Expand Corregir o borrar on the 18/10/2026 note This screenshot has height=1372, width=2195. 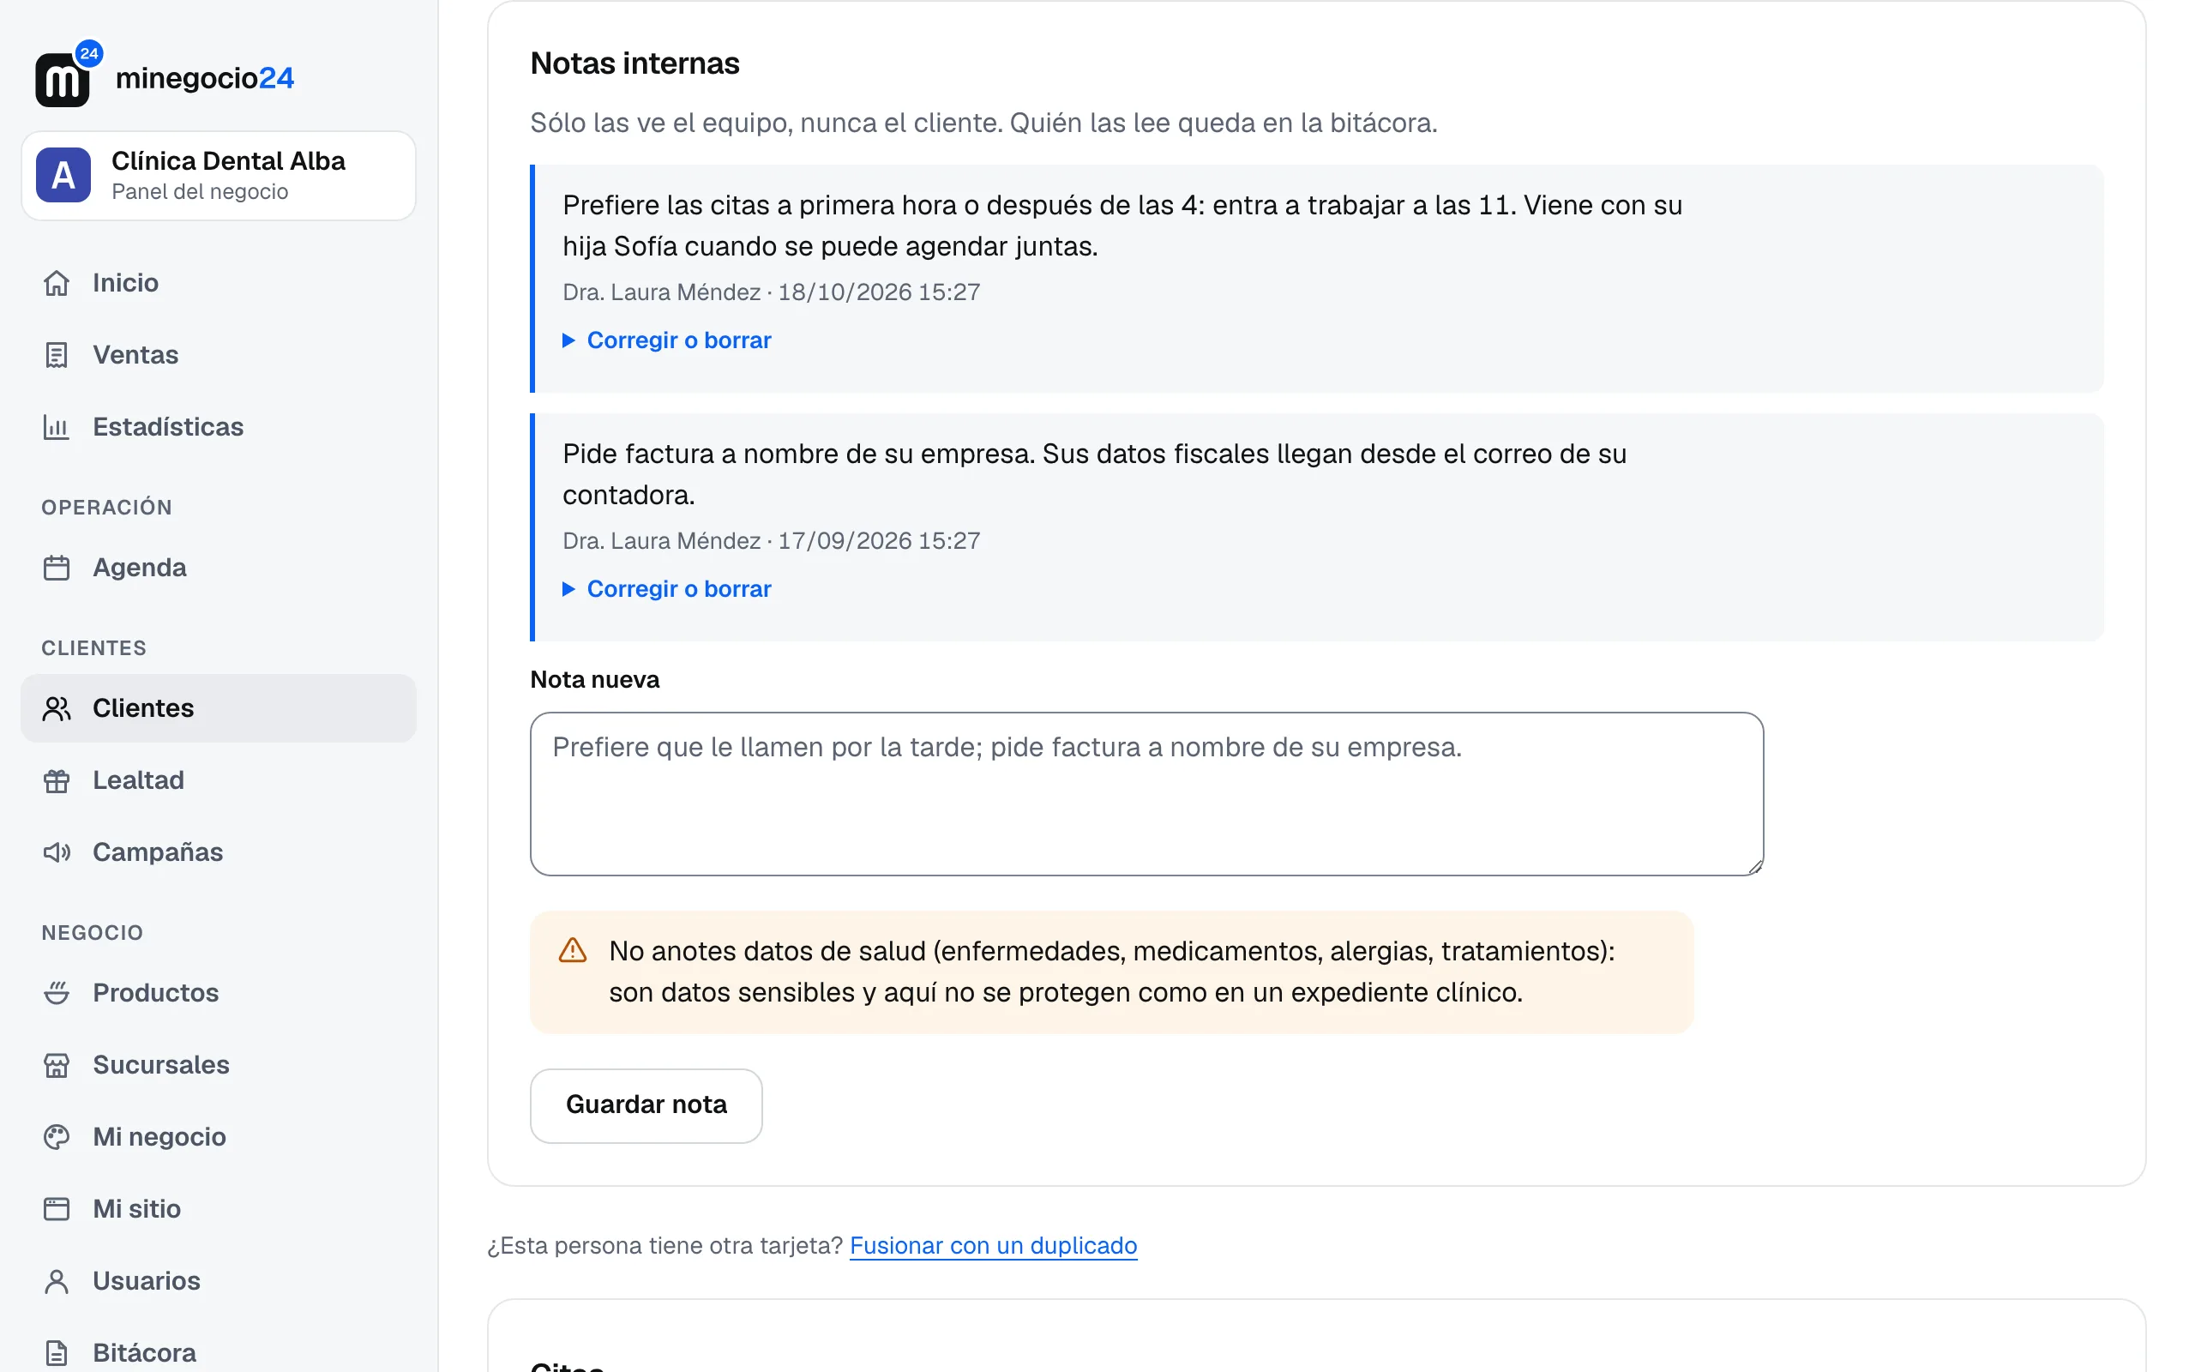tap(668, 340)
